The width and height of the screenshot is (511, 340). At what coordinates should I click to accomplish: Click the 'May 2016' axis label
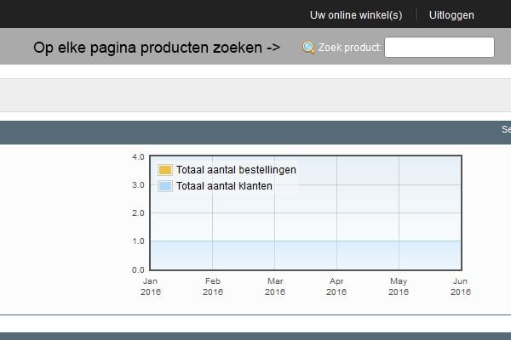pos(399,286)
